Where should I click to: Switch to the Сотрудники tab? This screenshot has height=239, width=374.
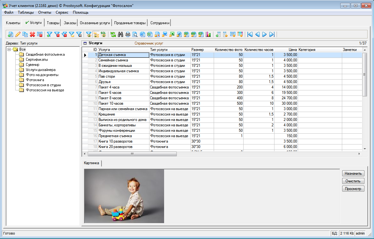click(x=160, y=23)
